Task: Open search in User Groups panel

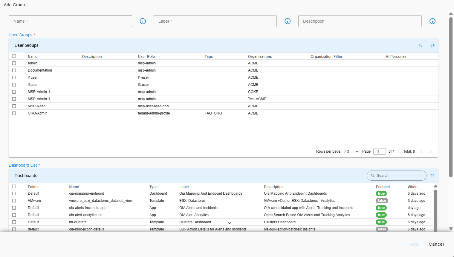Action: (x=420, y=45)
